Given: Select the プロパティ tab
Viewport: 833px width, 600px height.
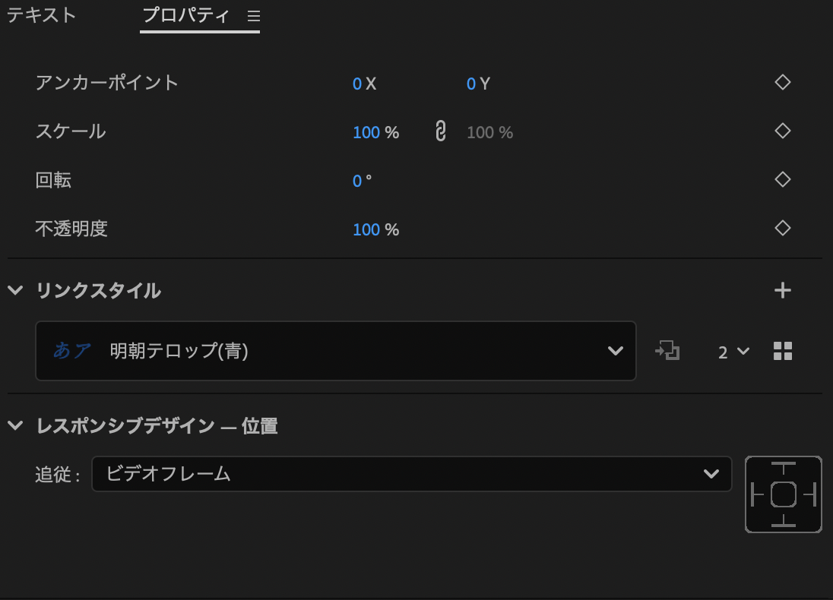Looking at the screenshot, I should [186, 15].
